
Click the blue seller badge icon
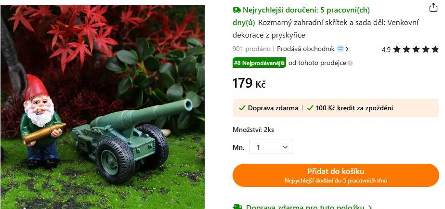pyautogui.click(x=340, y=49)
